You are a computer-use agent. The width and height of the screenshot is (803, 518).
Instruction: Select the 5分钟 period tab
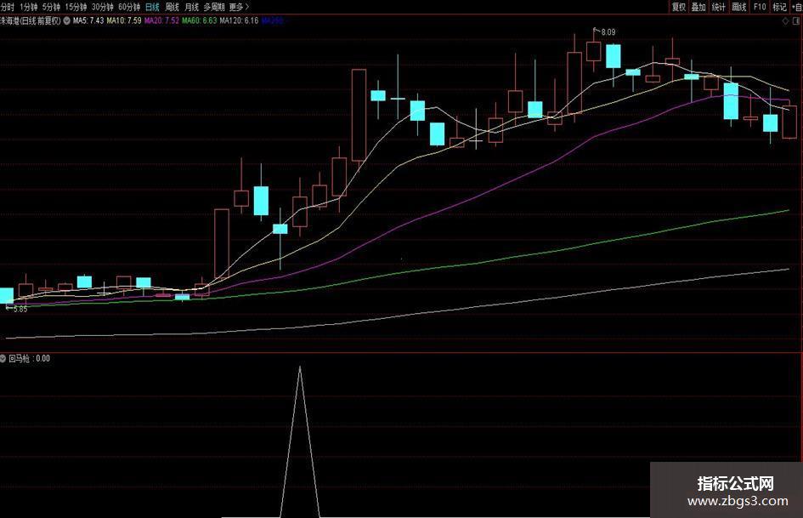[51, 7]
